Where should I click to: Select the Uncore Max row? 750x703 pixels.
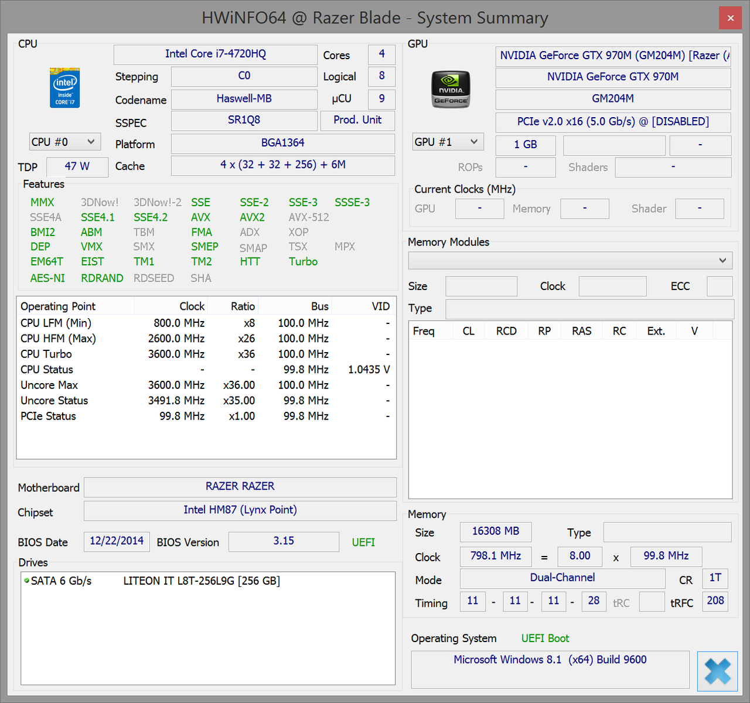click(206, 385)
